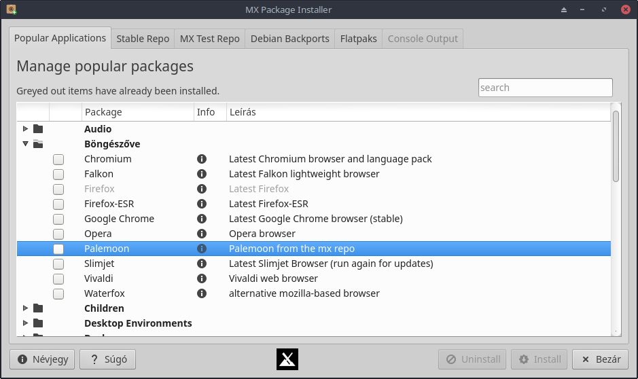
Task: Tick the Slimjet checkbox
Action: tap(58, 264)
